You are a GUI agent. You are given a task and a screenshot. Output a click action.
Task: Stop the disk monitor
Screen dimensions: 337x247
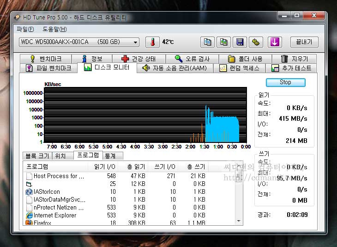285,82
